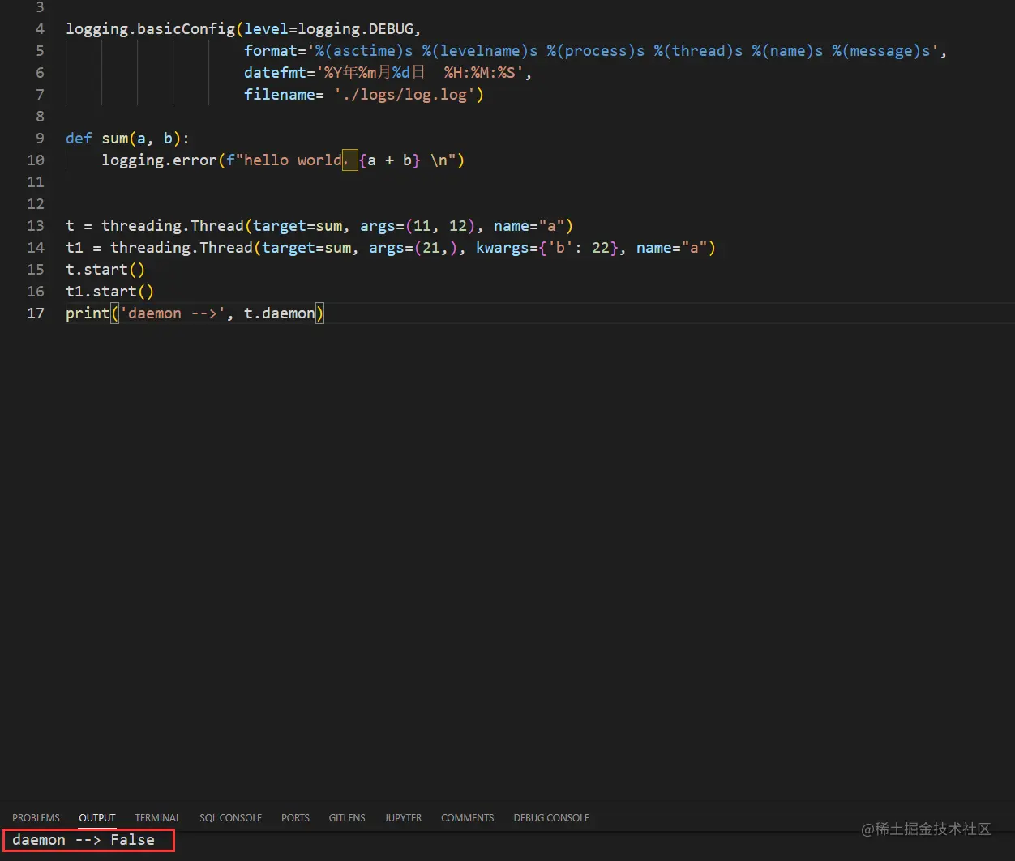Open the PORTS tab
Viewport: 1015px width, 861px height.
pos(295,817)
